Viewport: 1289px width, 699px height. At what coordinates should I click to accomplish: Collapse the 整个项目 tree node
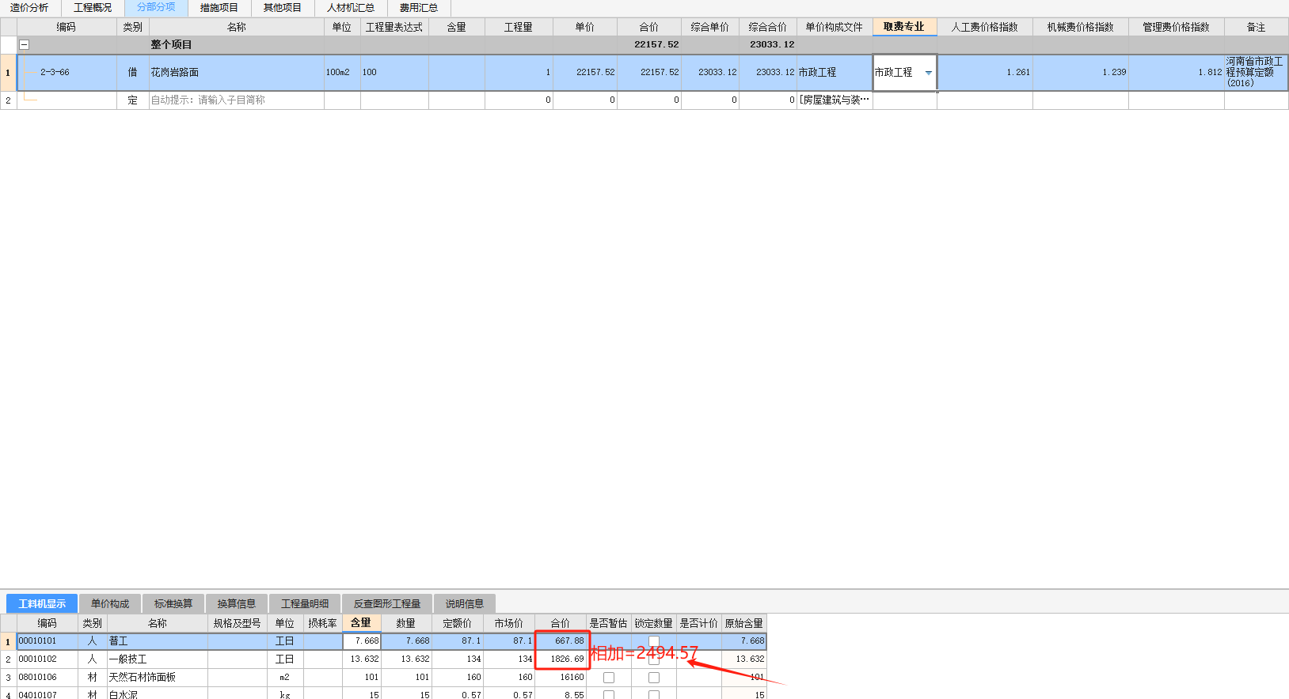25,45
